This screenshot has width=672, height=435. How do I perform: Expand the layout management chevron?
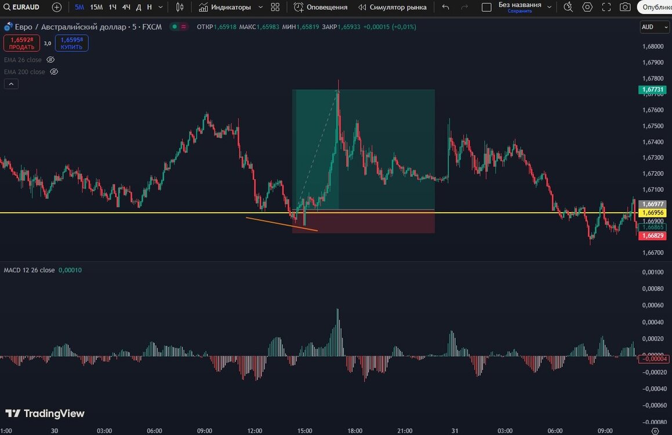(550, 7)
